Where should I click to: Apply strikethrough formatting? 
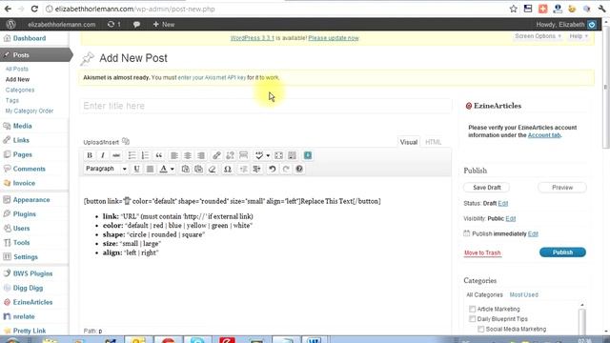coord(116,155)
